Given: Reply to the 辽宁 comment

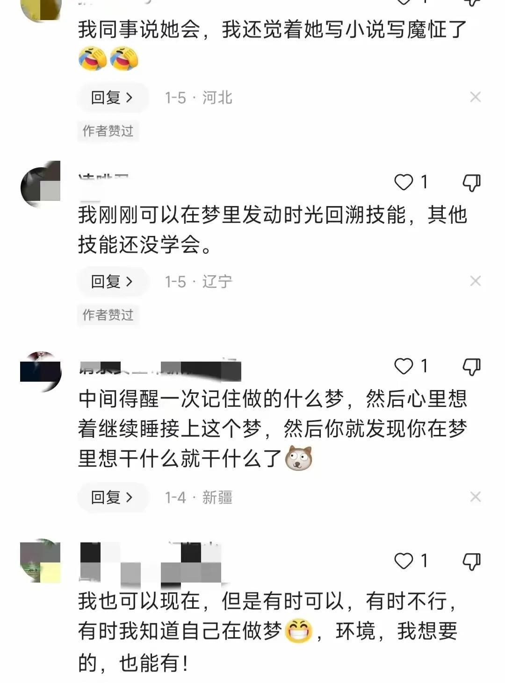Looking at the screenshot, I should [113, 282].
